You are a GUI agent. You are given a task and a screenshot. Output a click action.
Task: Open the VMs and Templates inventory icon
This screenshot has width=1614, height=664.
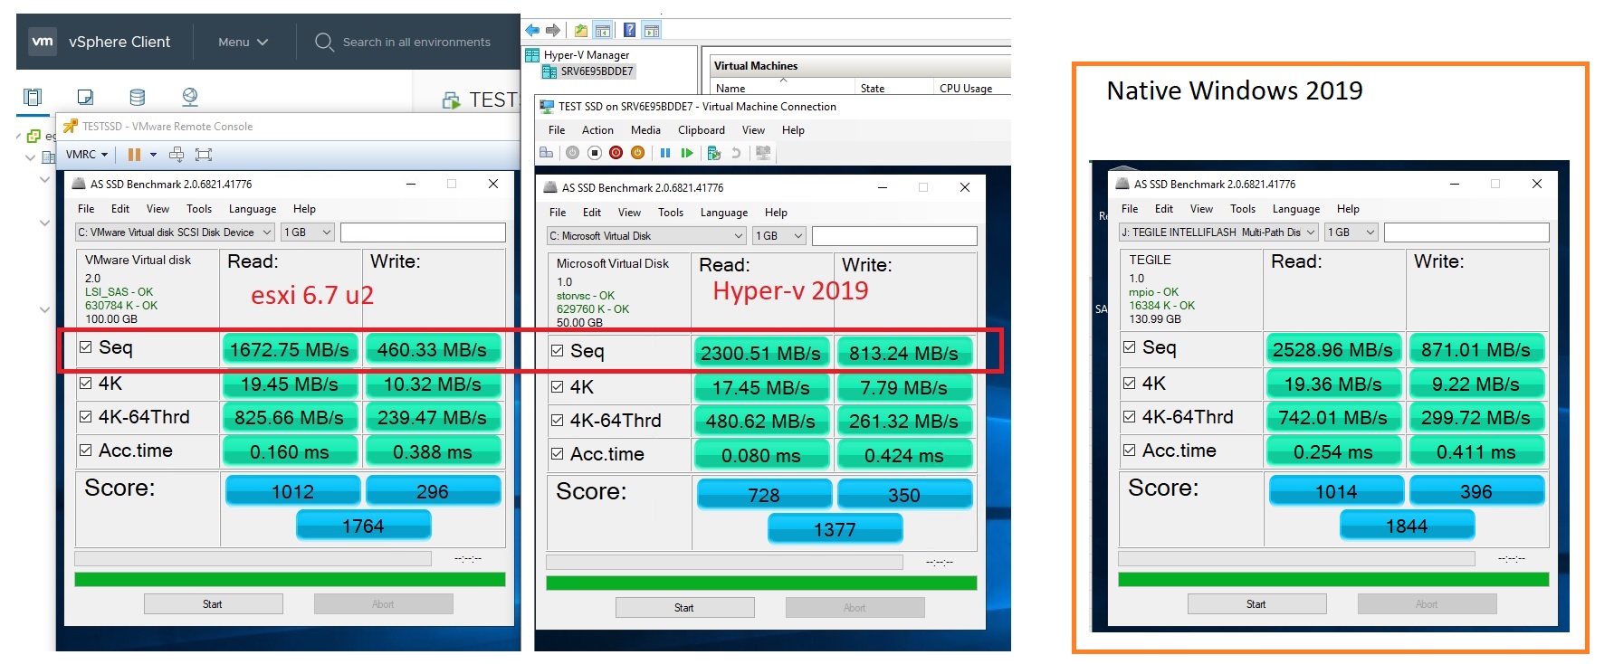click(x=85, y=97)
